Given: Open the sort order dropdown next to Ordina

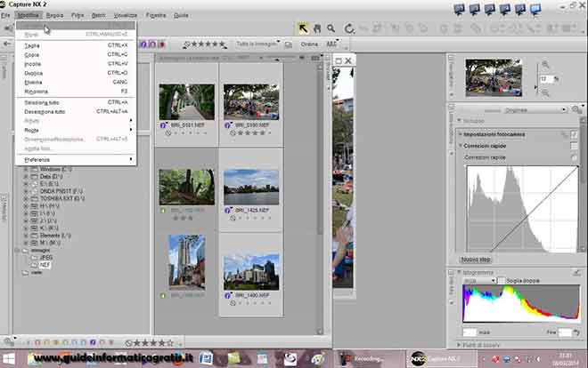Looking at the screenshot, I should pyautogui.click(x=332, y=44).
